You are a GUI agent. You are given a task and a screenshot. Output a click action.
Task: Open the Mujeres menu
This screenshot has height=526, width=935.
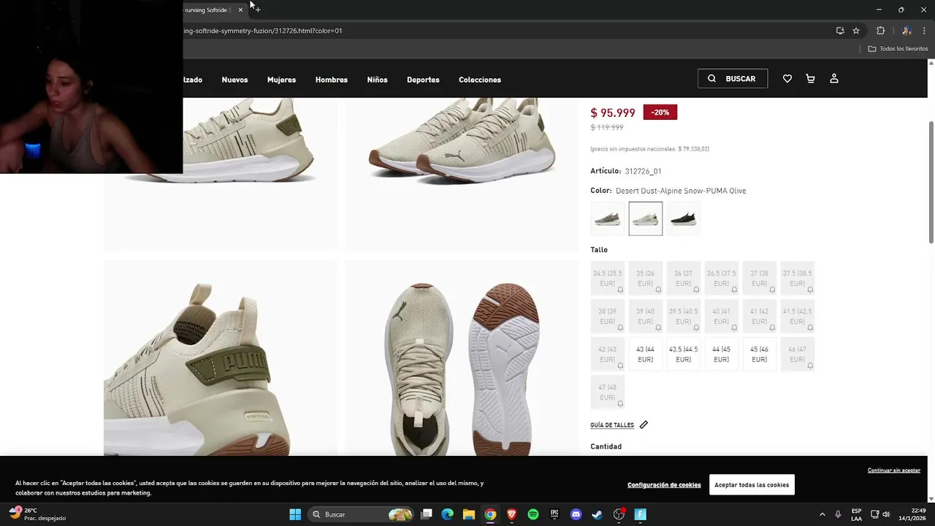[281, 80]
